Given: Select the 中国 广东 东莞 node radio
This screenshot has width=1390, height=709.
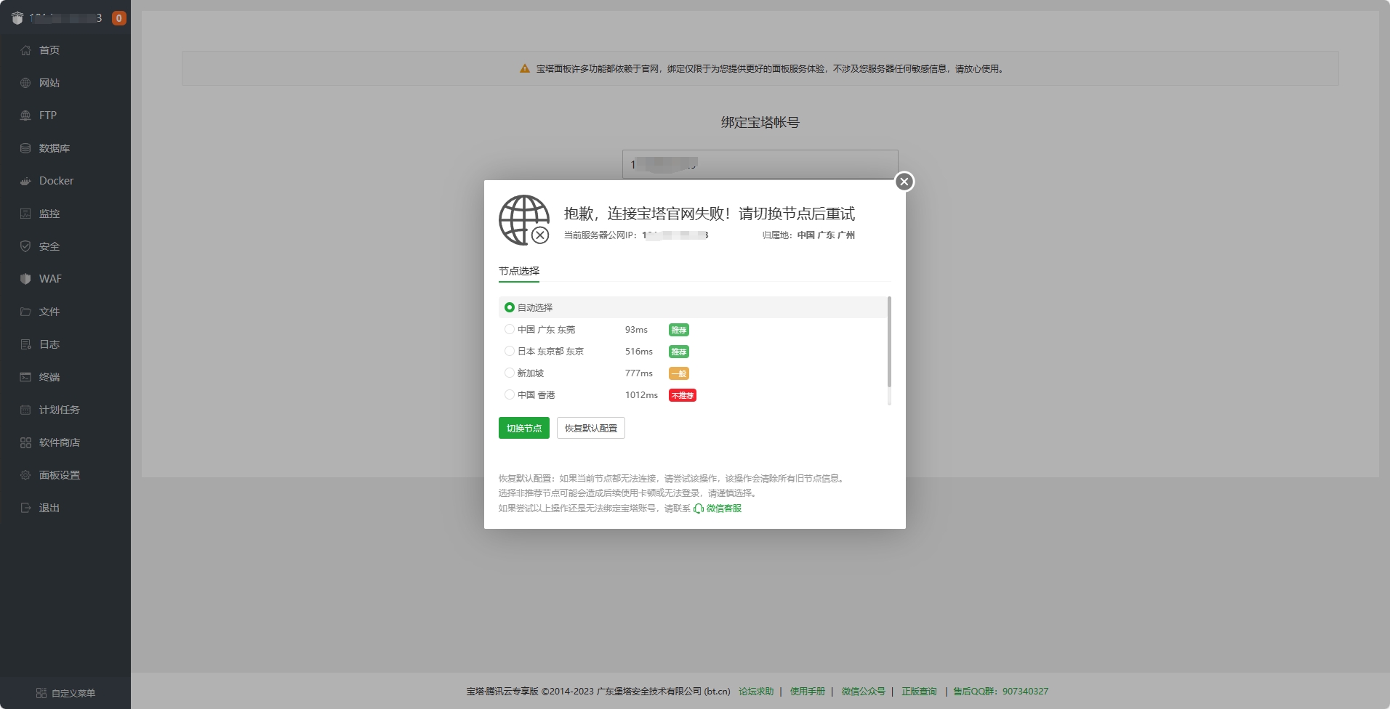Looking at the screenshot, I should coord(510,329).
